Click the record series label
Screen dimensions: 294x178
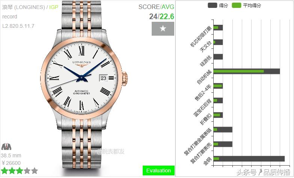coord(9,17)
